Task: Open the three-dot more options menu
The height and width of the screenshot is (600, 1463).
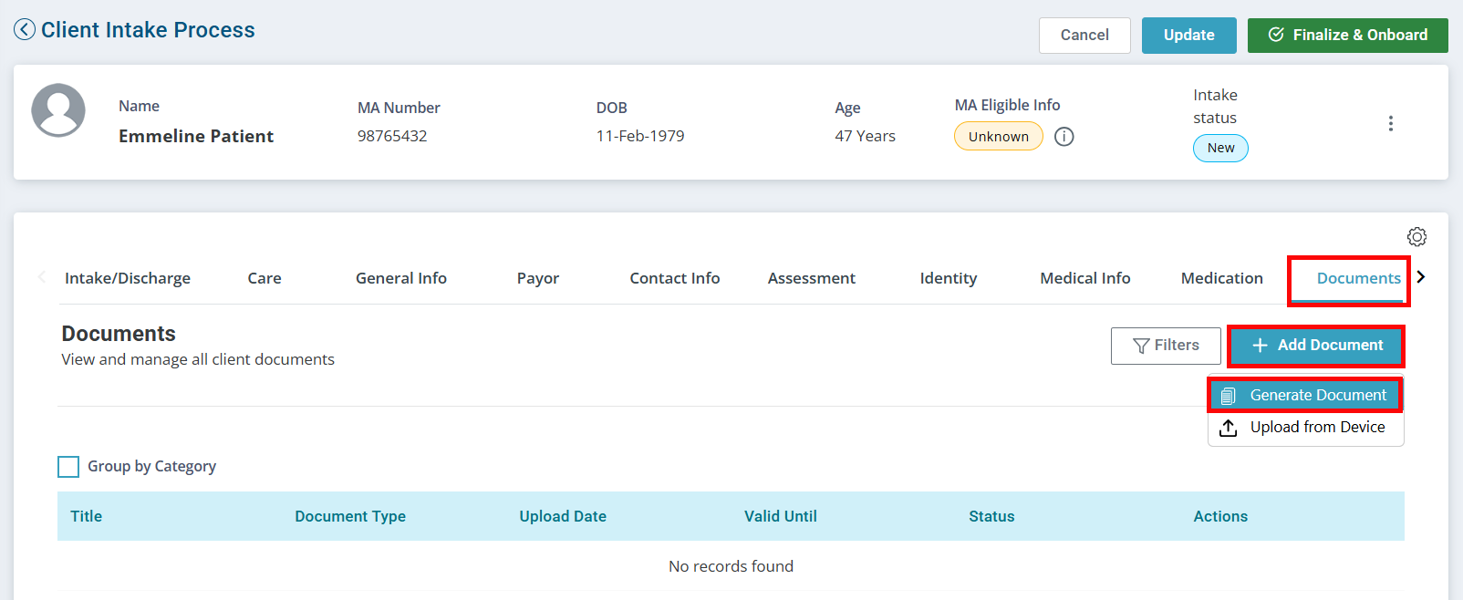Action: (x=1390, y=123)
